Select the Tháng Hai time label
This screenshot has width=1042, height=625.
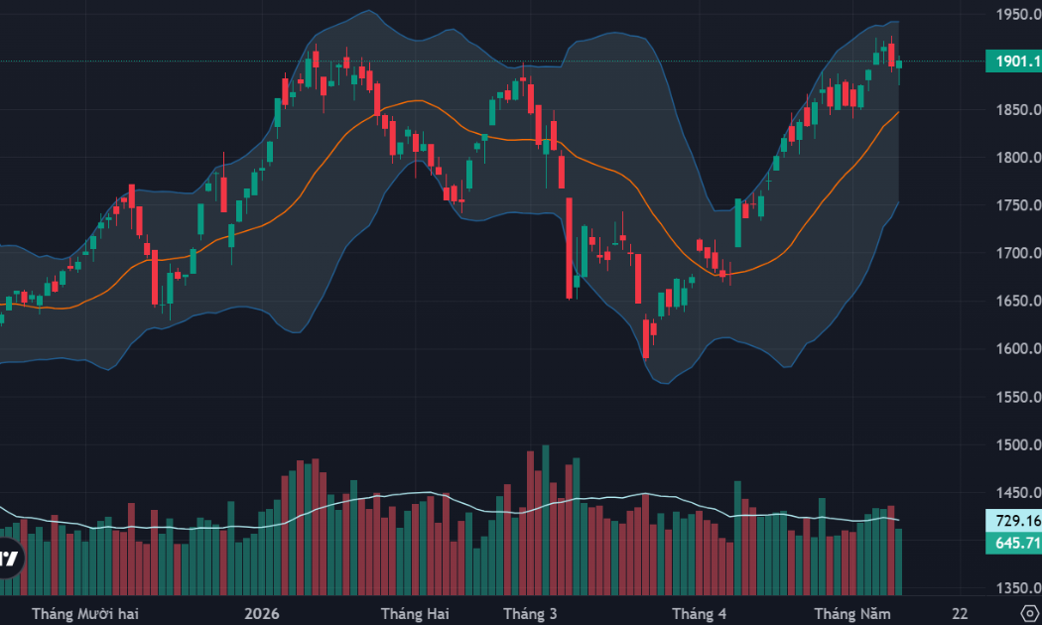click(x=415, y=614)
